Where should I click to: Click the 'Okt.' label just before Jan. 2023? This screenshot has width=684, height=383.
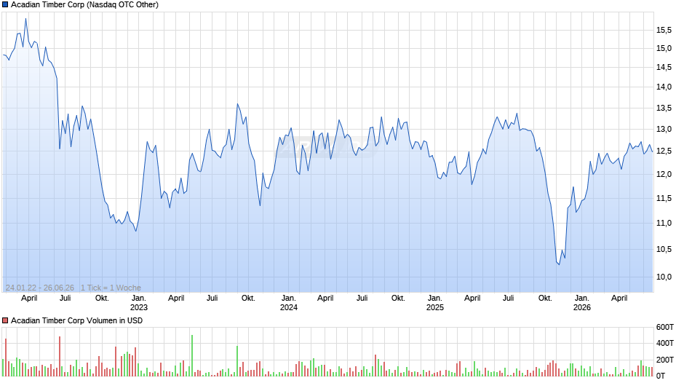pyautogui.click(x=102, y=299)
